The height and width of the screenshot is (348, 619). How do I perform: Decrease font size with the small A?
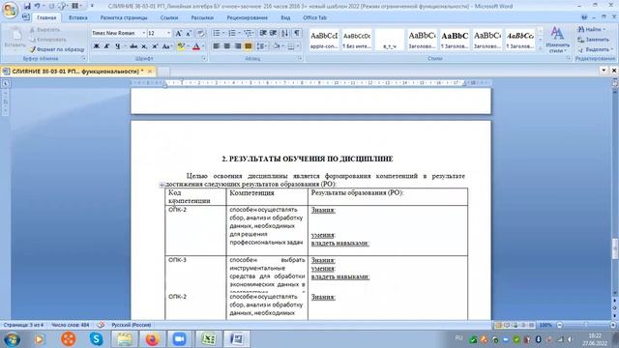point(189,33)
